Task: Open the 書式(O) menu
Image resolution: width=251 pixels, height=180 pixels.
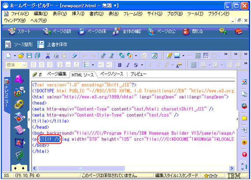Action: (96, 14)
